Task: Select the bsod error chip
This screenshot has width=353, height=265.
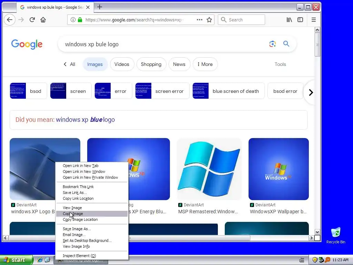Action: pos(285,91)
